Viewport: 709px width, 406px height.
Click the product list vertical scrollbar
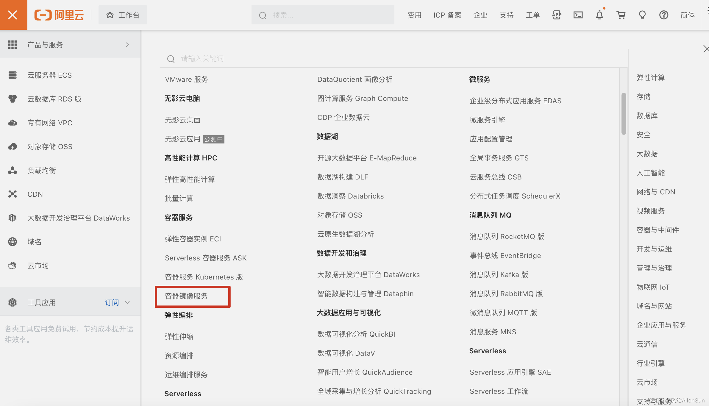tap(624, 114)
